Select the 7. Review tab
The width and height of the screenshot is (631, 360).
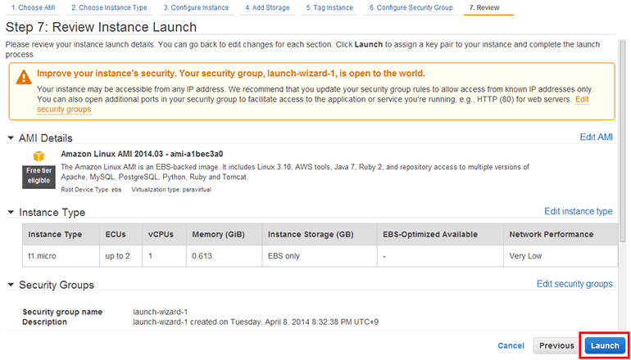tap(483, 7)
